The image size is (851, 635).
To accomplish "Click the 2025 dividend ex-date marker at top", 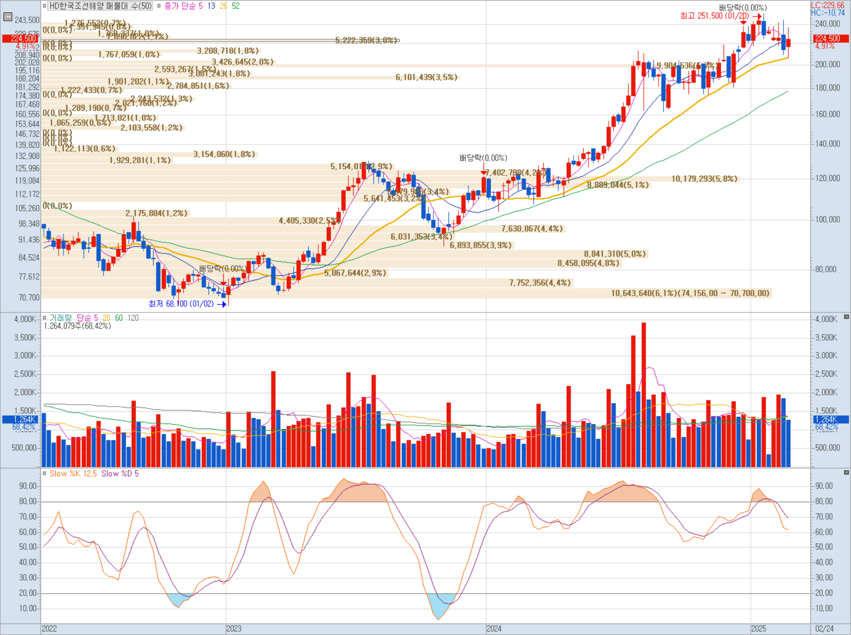I will click(x=743, y=19).
